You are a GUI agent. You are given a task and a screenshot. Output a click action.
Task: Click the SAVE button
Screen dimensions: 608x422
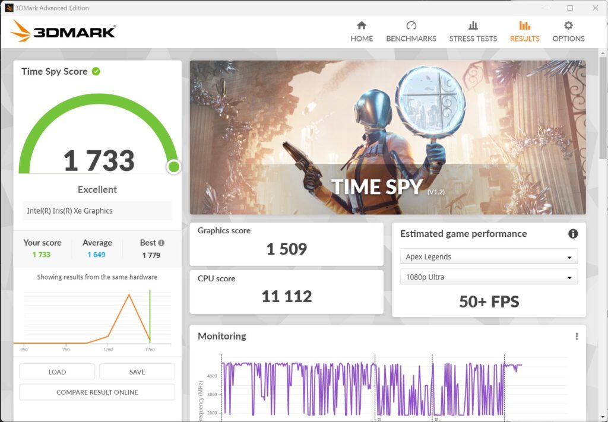point(137,372)
